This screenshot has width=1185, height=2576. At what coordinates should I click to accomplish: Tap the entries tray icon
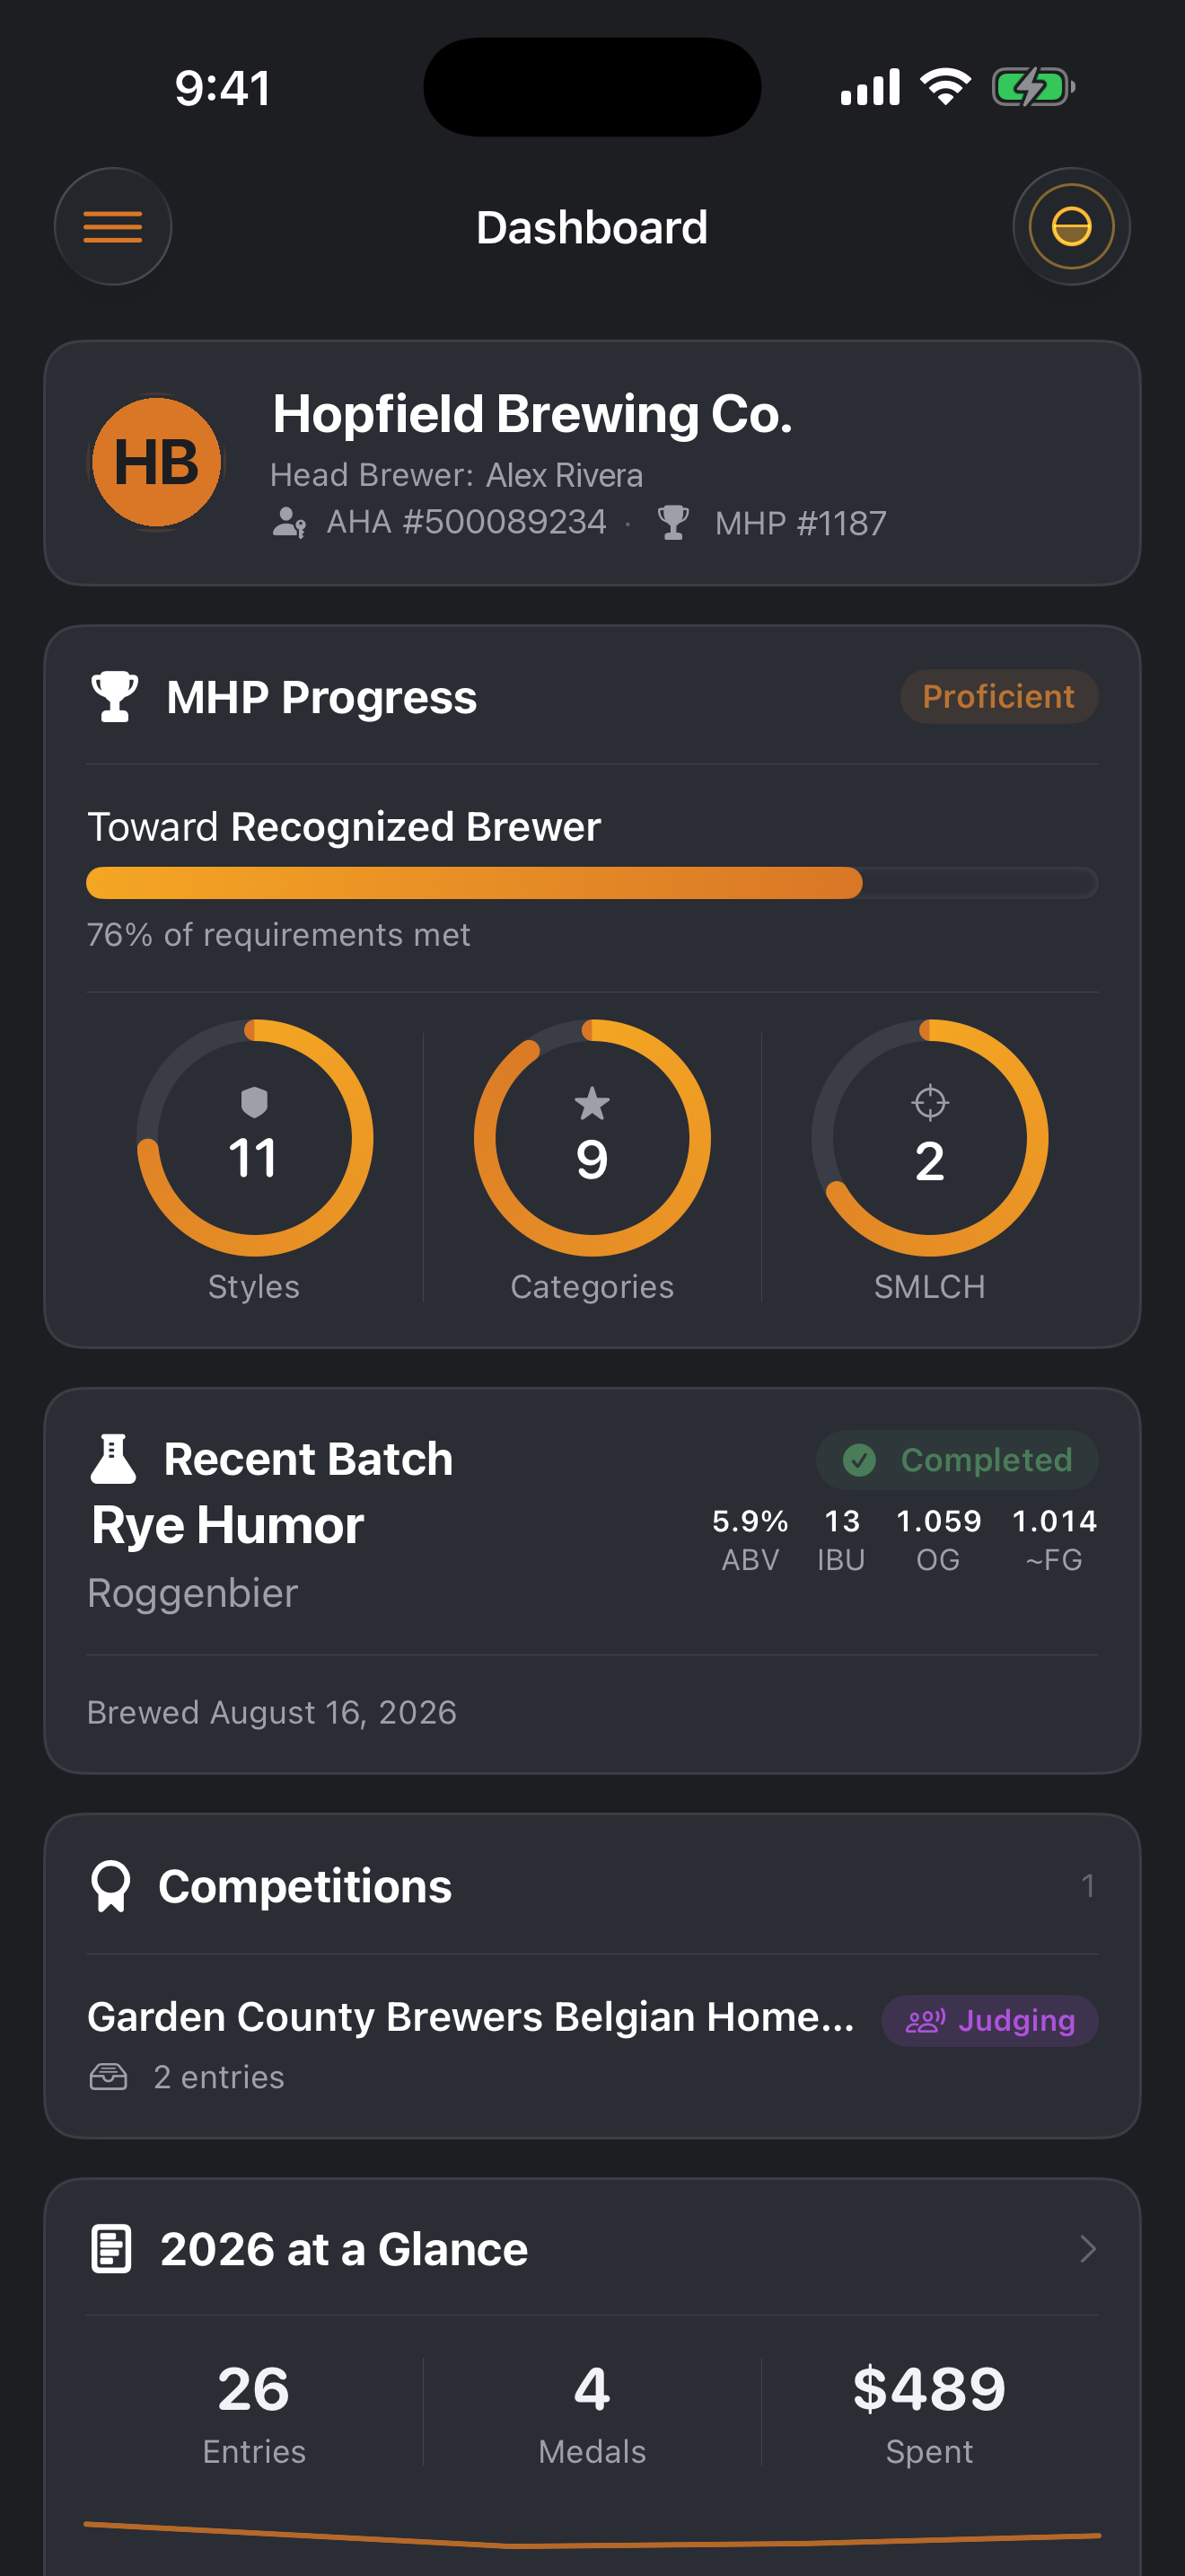[108, 2077]
